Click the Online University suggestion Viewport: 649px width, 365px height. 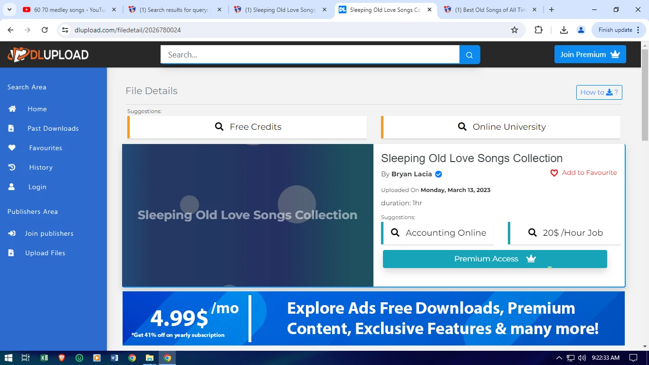coord(501,127)
